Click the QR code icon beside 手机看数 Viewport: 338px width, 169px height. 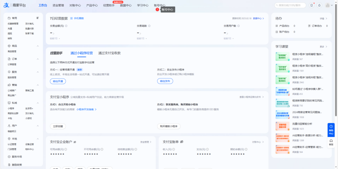pos(71,18)
